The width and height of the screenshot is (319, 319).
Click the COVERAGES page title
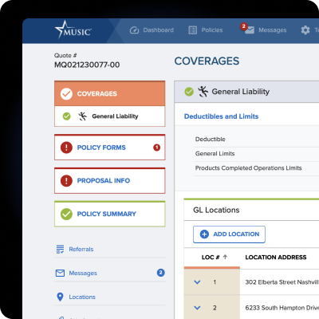[207, 61]
